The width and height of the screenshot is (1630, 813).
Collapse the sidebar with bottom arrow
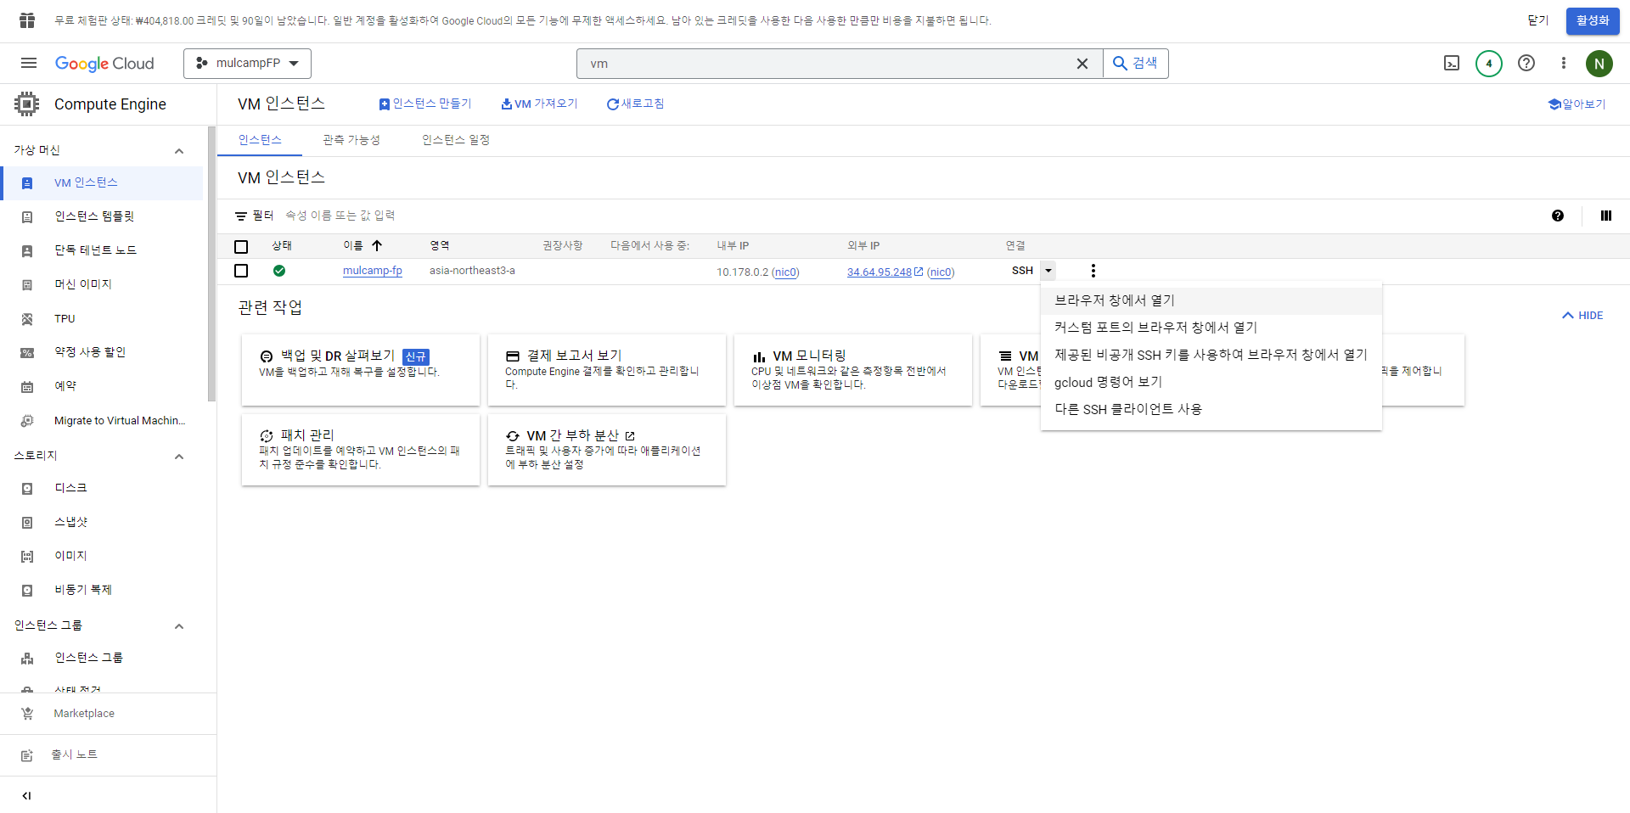(x=27, y=795)
